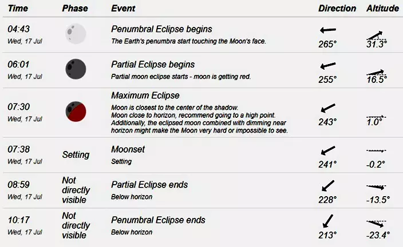Click the direction arrow above 243°
Image resolution: width=403 pixels, height=247 pixels.
click(x=328, y=108)
